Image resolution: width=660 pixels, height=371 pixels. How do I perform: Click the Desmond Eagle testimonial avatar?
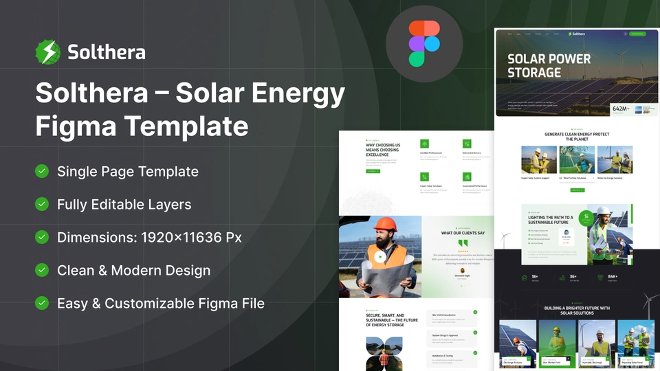[x=462, y=271]
